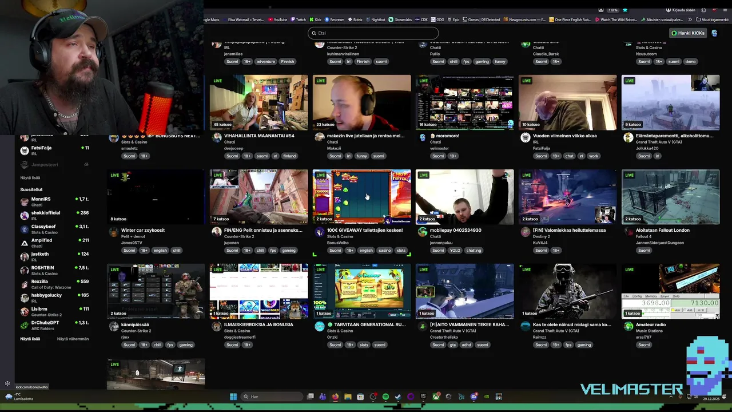Click the 110% zoom level indicator
This screenshot has height=412, width=732.
[x=612, y=10]
